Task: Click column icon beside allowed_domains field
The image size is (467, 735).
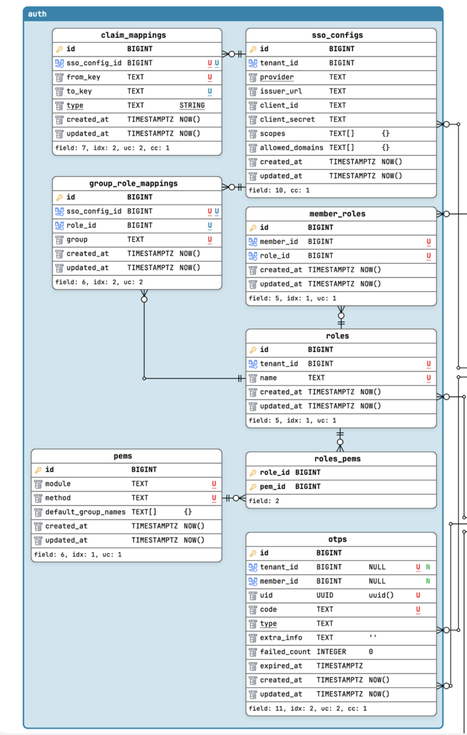Action: (x=253, y=148)
